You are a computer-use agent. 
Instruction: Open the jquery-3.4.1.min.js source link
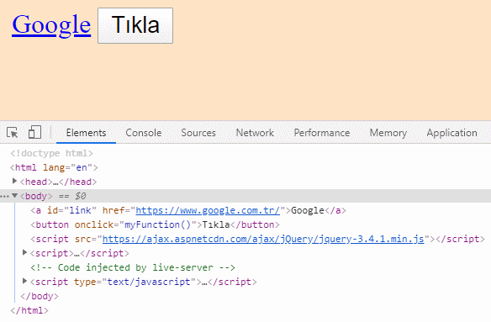tap(263, 239)
